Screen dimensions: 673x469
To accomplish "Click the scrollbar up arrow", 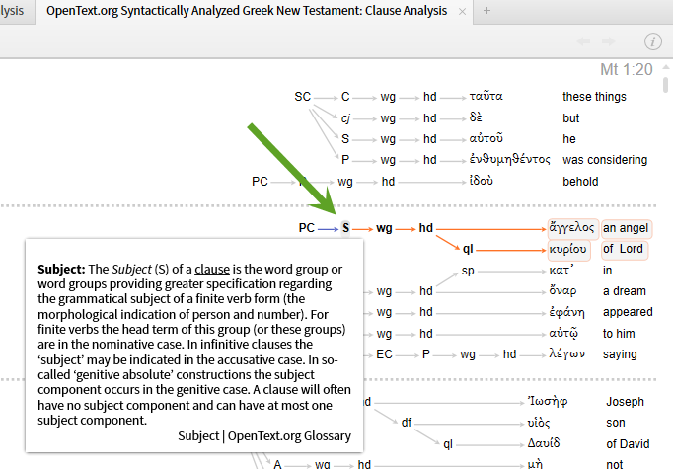I will pyautogui.click(x=666, y=67).
